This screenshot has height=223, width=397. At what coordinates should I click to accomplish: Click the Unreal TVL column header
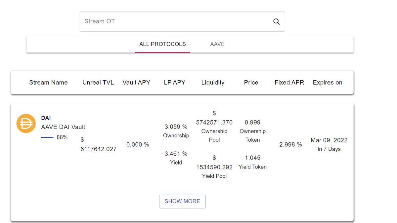(98, 83)
